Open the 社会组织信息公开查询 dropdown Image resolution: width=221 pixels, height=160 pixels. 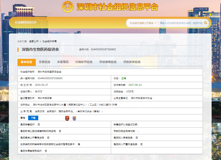point(143,23)
